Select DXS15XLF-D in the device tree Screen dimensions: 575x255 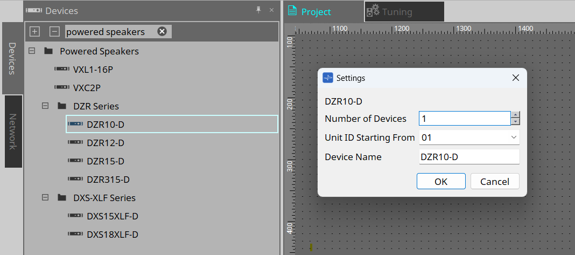point(113,216)
